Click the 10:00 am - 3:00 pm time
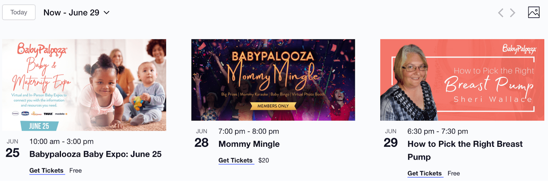 point(61,141)
